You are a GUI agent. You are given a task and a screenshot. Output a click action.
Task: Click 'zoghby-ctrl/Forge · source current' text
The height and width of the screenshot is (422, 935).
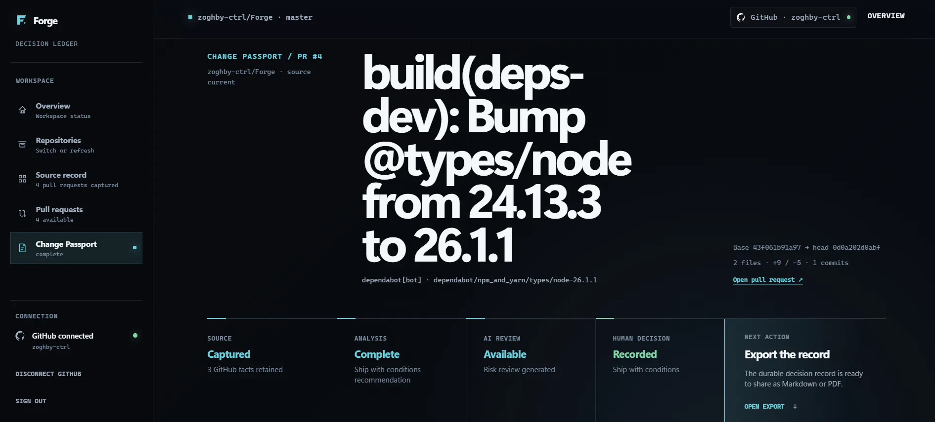click(259, 77)
